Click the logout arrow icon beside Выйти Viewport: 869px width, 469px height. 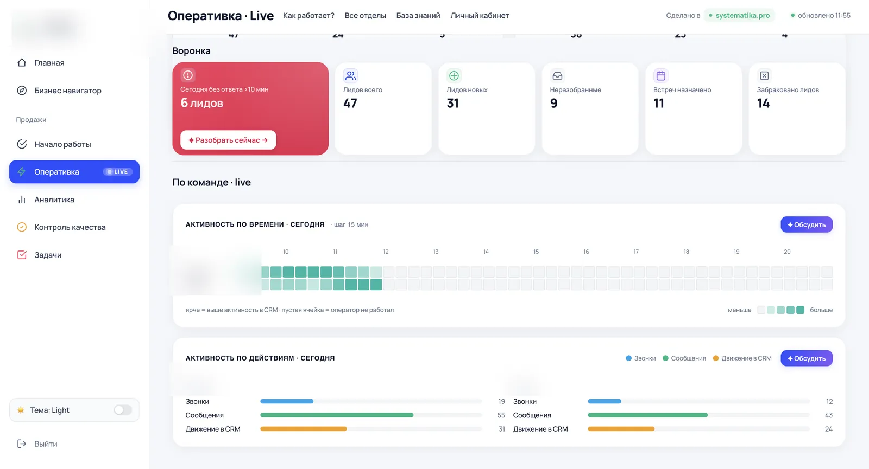click(x=22, y=444)
